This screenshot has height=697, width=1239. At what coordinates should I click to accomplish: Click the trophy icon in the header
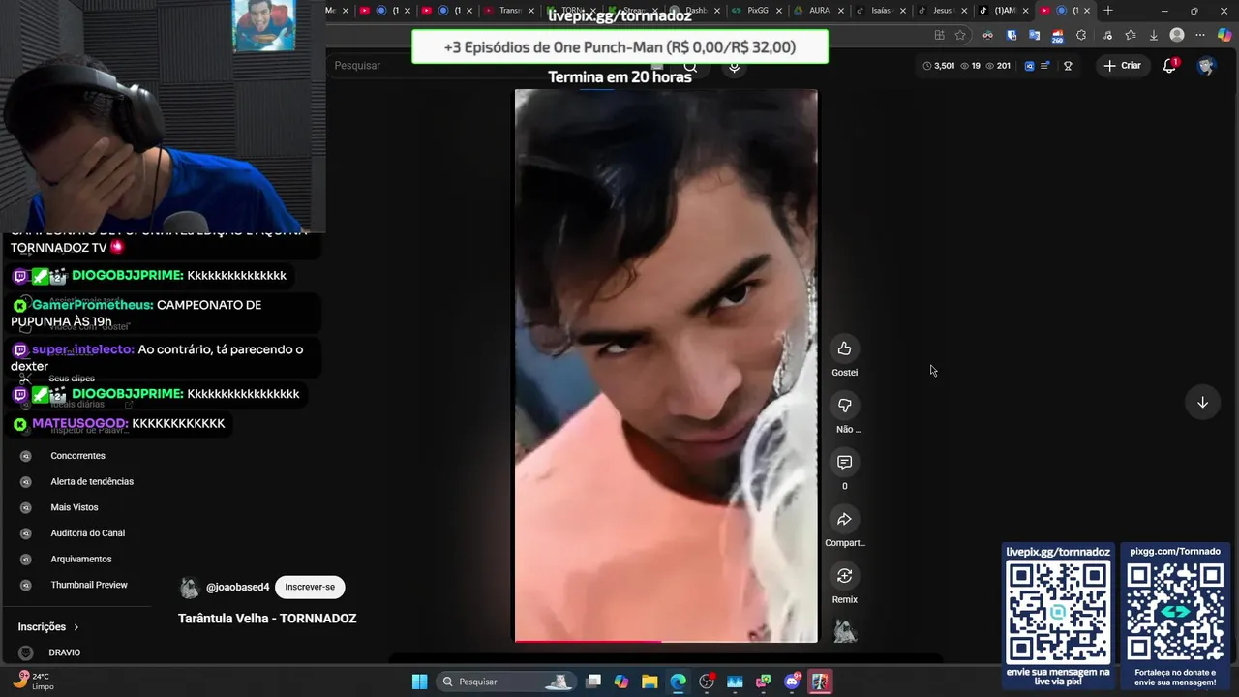point(1068,66)
